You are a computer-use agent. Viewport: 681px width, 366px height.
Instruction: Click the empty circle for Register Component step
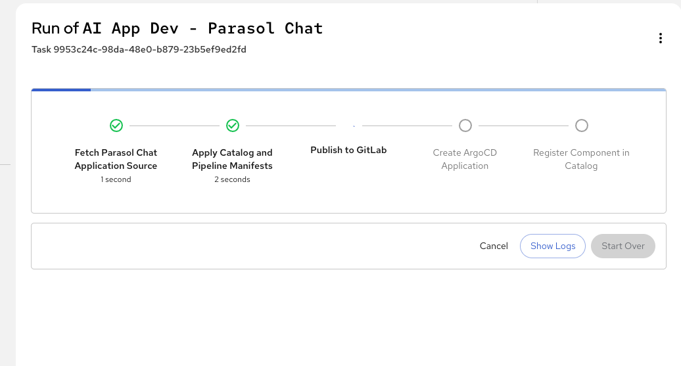click(x=581, y=126)
